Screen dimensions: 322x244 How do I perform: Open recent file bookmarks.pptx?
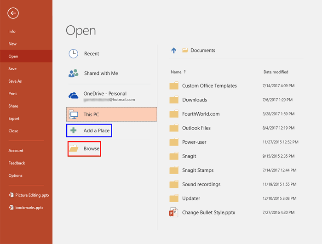(29, 208)
